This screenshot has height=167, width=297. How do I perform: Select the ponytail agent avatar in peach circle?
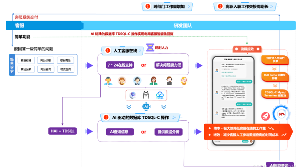[122, 81]
